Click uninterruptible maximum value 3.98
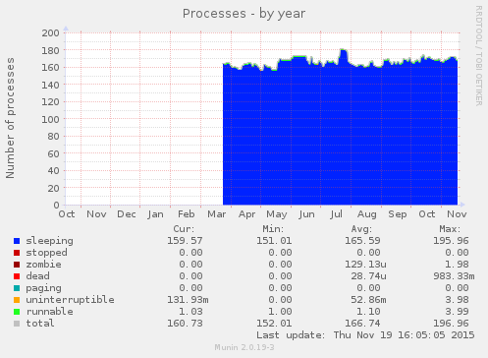This screenshot has width=488, height=358. pos(458,300)
